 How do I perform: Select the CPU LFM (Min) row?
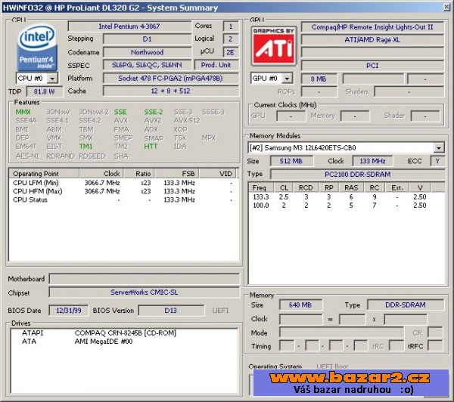(x=123, y=183)
